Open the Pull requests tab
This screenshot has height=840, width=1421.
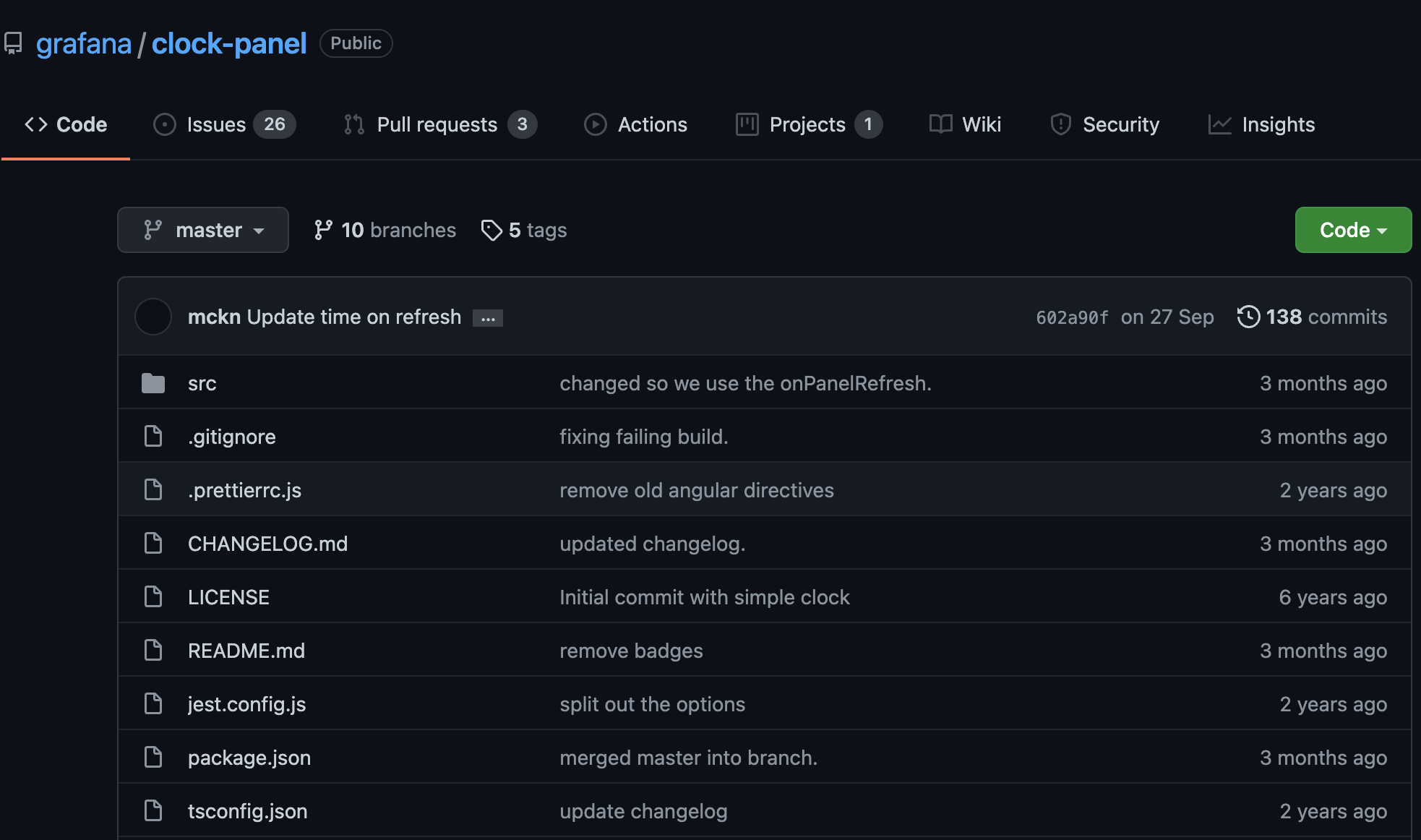pos(439,124)
